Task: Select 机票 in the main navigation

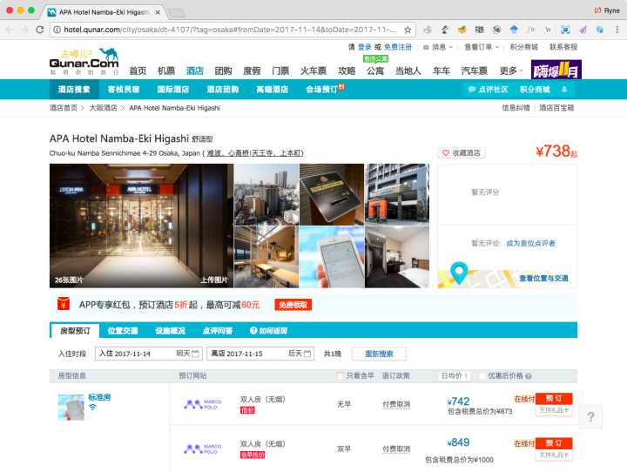Action: (165, 71)
